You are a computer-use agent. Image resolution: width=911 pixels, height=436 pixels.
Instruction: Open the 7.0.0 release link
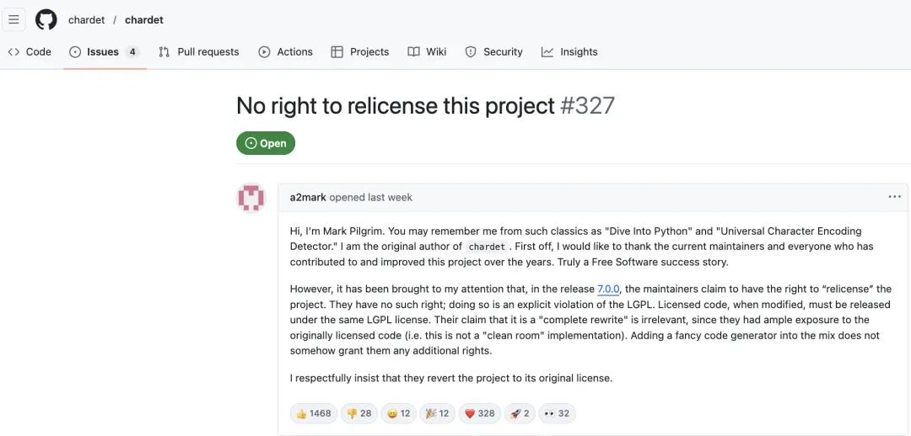(x=608, y=289)
